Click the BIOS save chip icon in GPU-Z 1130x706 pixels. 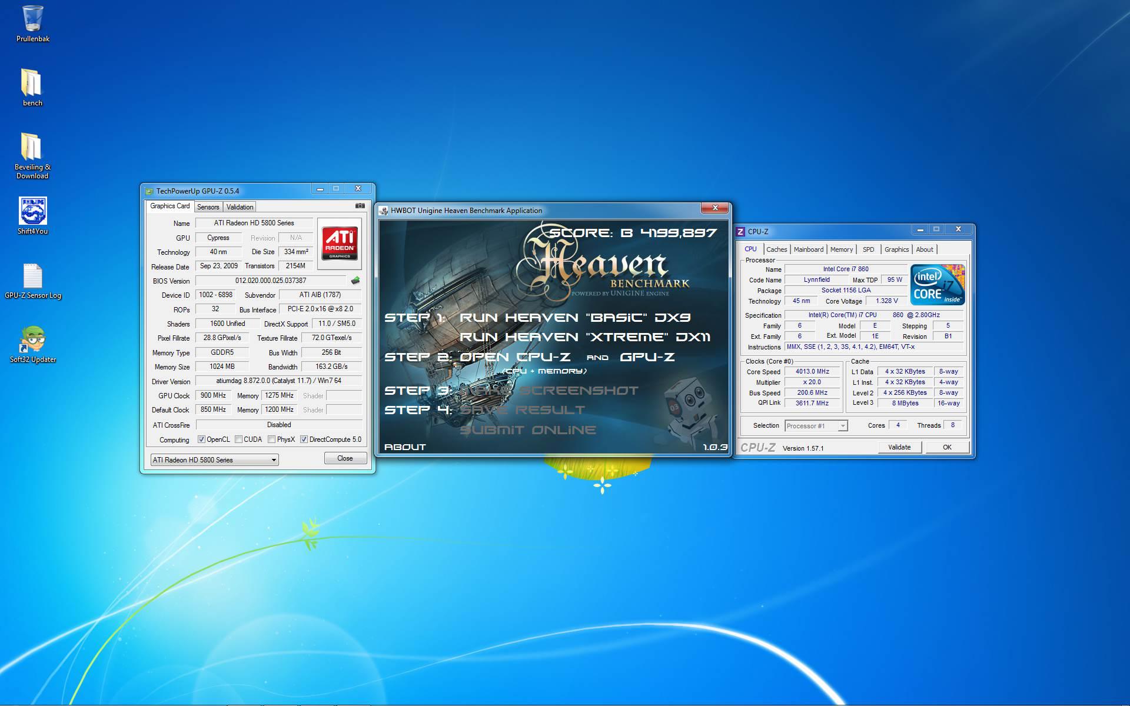click(355, 281)
